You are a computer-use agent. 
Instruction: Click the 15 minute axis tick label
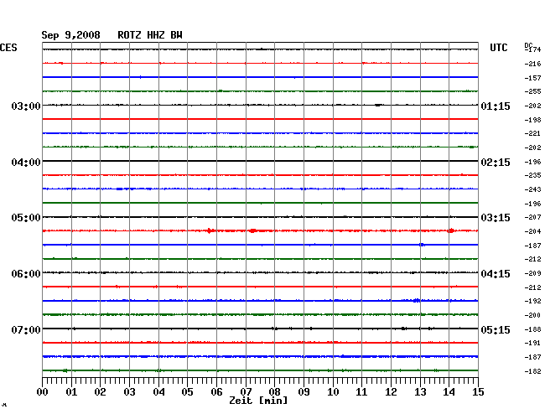tap(478, 392)
